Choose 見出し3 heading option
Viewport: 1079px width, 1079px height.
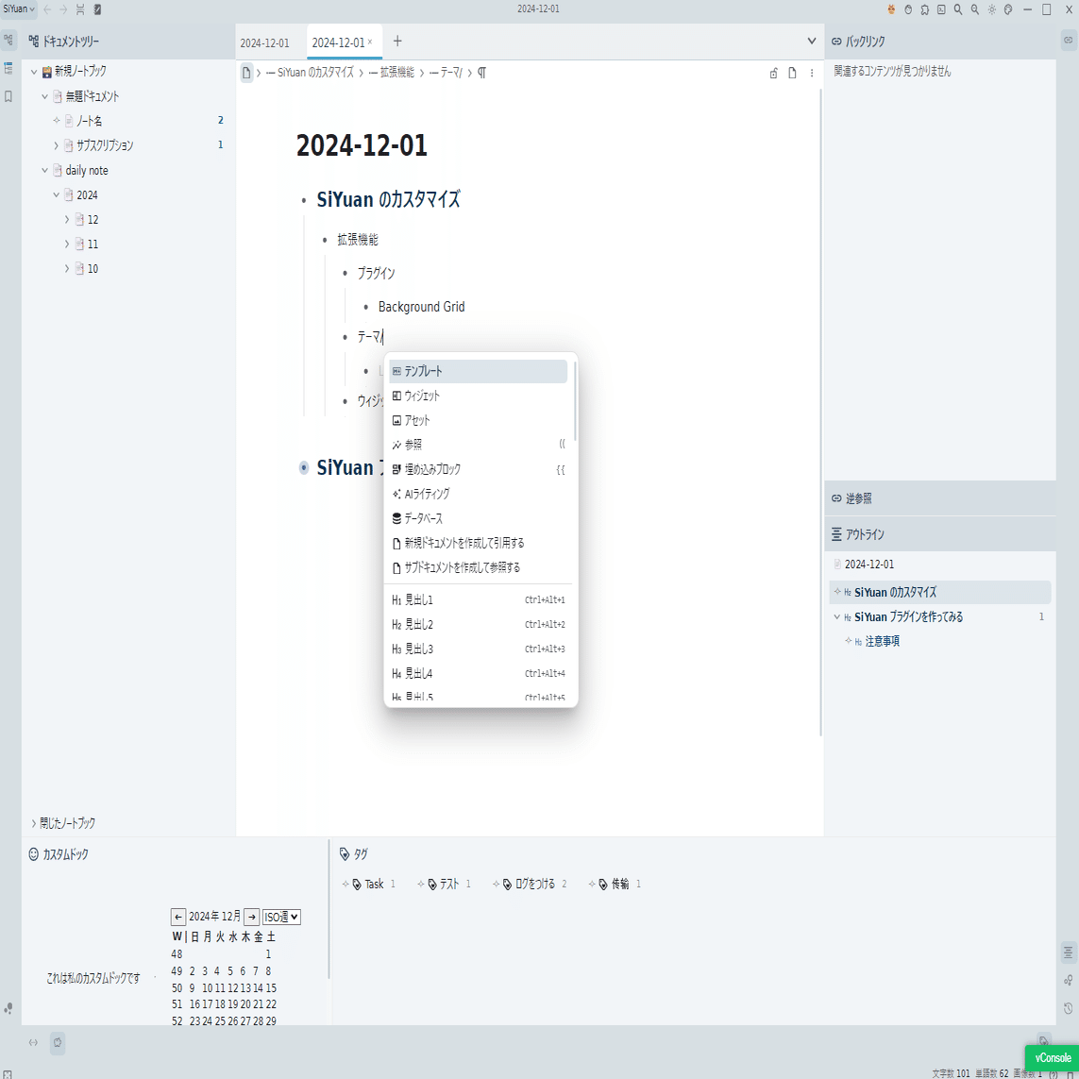pos(479,649)
